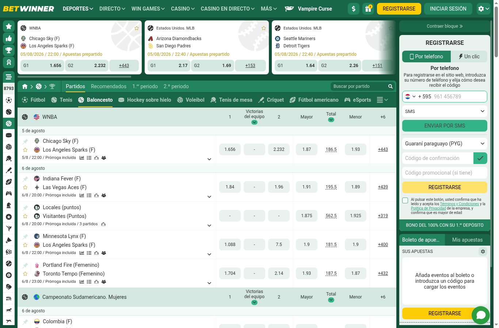Select Fútbol sport tab
Image resolution: width=499 pixels, height=328 pixels.
pyautogui.click(x=34, y=100)
